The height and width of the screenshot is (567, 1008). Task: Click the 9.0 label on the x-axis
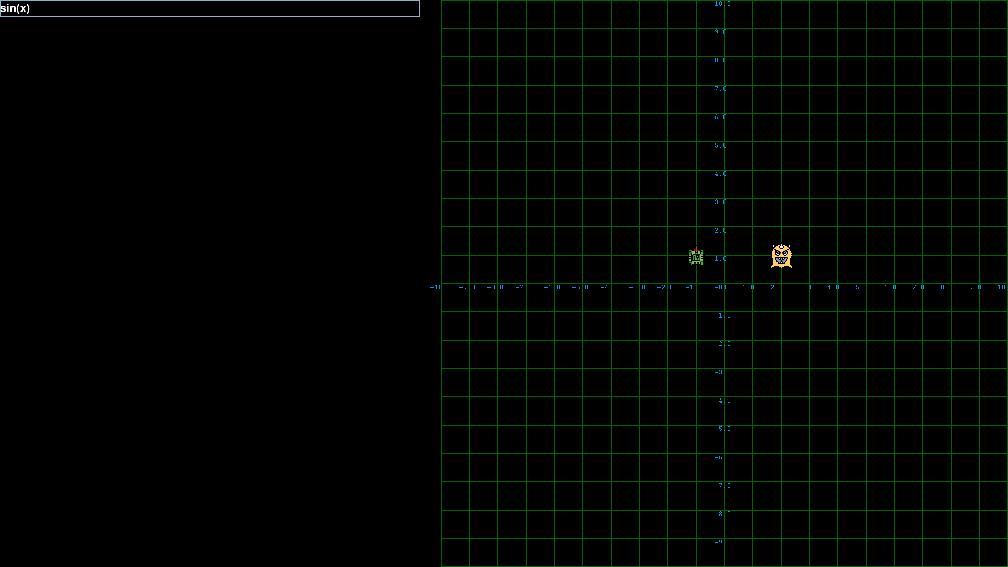click(975, 287)
